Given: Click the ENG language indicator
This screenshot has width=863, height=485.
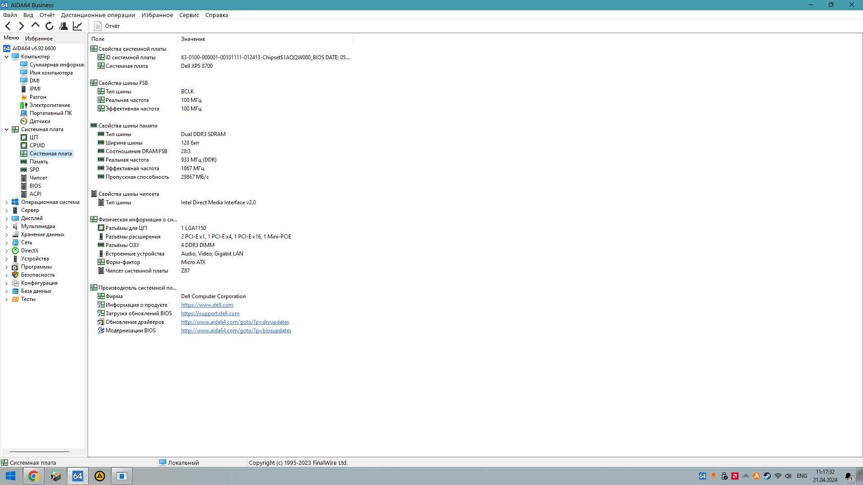Looking at the screenshot, I should coord(802,476).
